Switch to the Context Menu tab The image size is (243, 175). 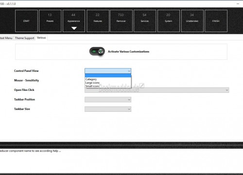6,38
